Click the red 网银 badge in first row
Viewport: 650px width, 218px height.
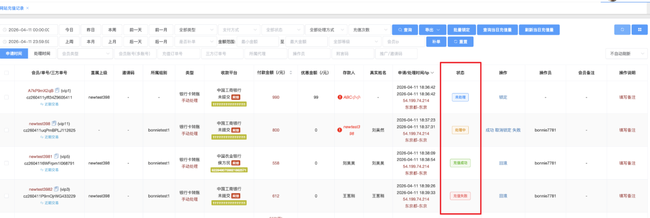point(236,97)
